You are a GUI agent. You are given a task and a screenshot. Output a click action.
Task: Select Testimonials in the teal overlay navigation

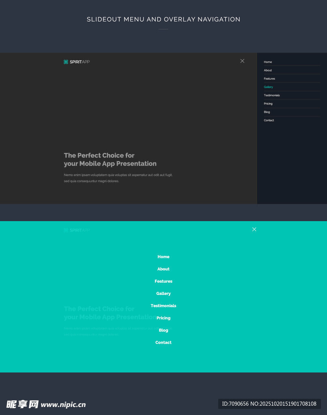pos(163,306)
